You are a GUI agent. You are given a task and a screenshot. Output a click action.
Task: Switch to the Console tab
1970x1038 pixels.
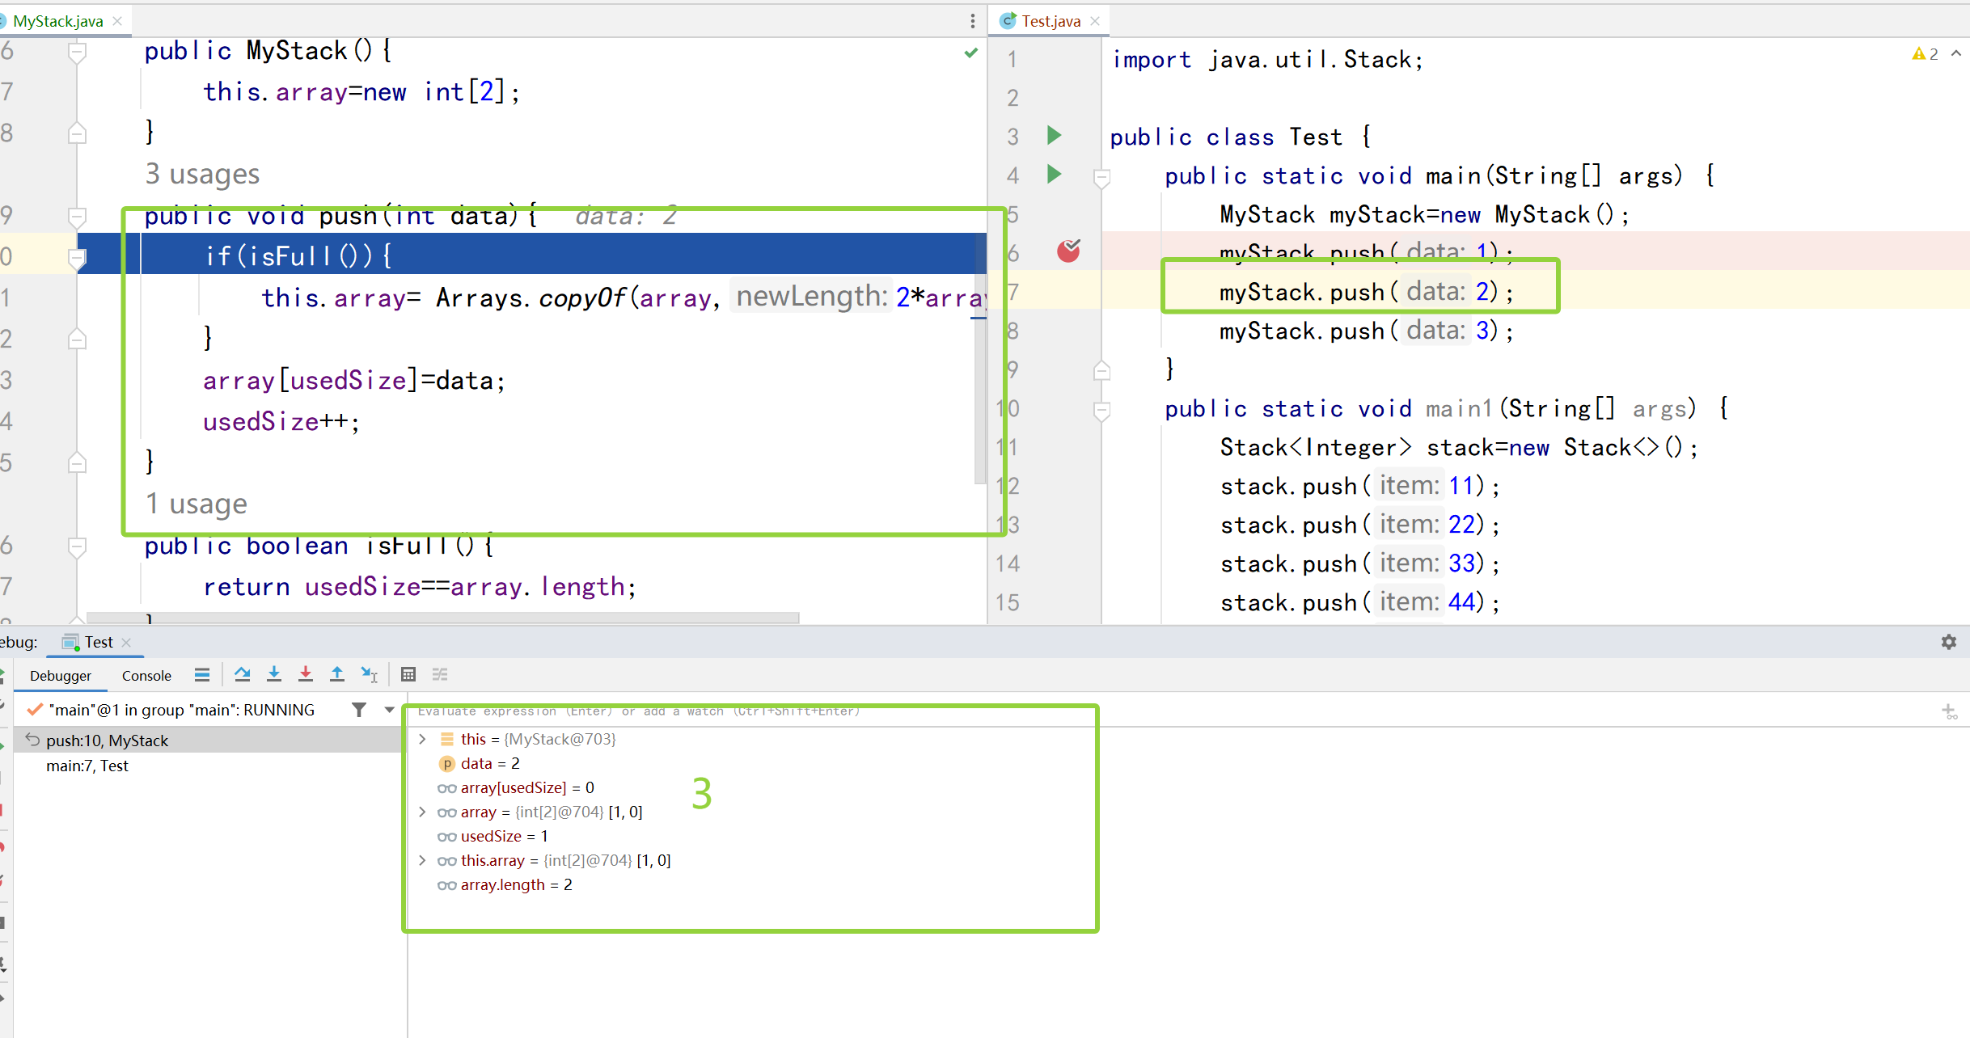(x=146, y=676)
